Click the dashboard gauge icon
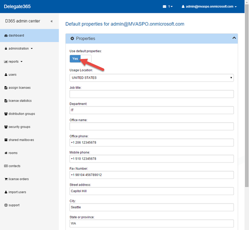The height and width of the screenshot is (230, 249). tap(6, 36)
